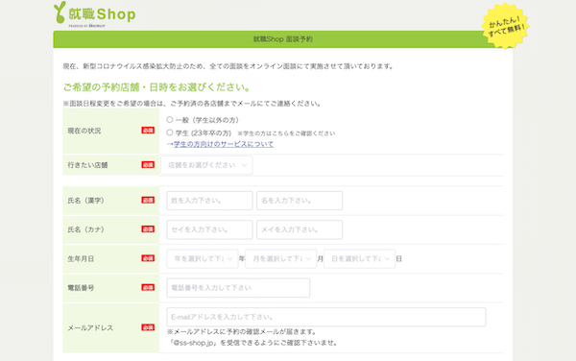Click the 必須 badge beside 氏名（漢字）
The width and height of the screenshot is (576, 361).
point(148,200)
